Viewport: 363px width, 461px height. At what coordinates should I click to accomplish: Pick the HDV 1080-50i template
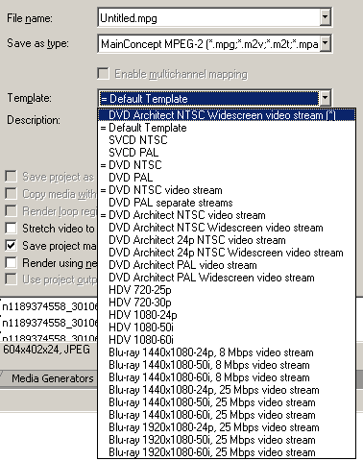pyautogui.click(x=227, y=328)
